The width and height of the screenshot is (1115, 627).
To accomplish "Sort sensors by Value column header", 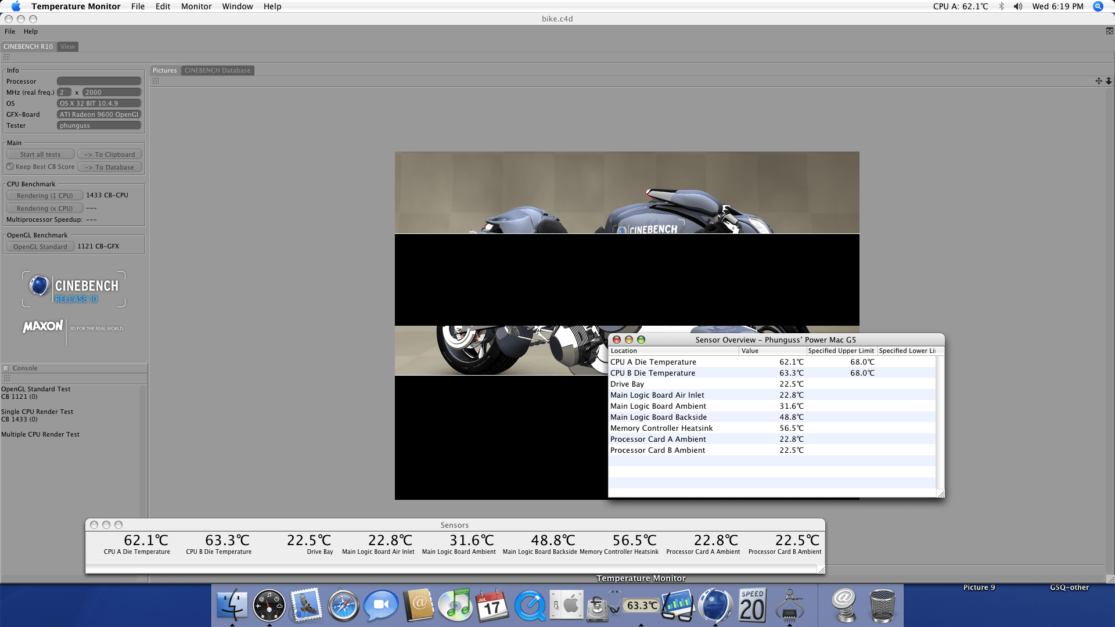I will 772,351.
